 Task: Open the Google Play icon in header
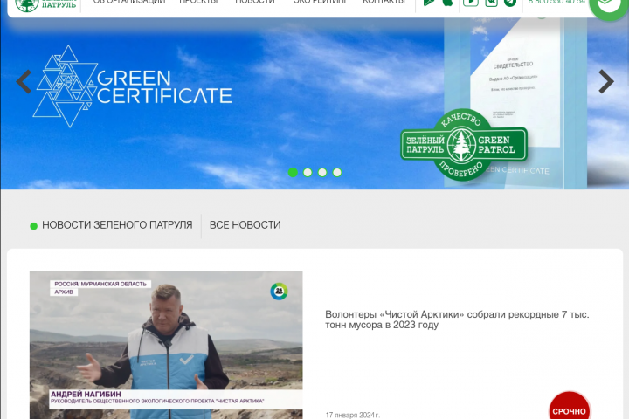point(429,3)
